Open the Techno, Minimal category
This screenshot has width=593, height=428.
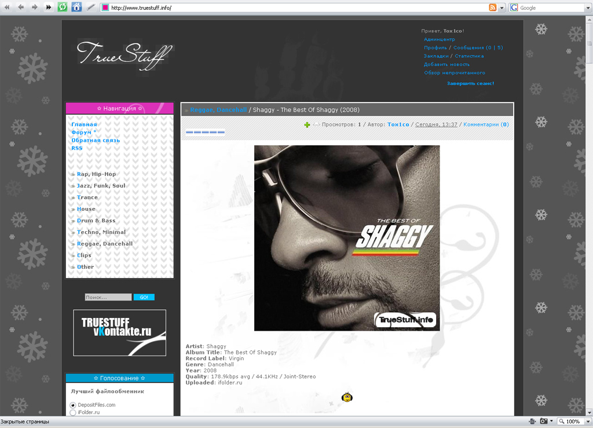point(101,232)
